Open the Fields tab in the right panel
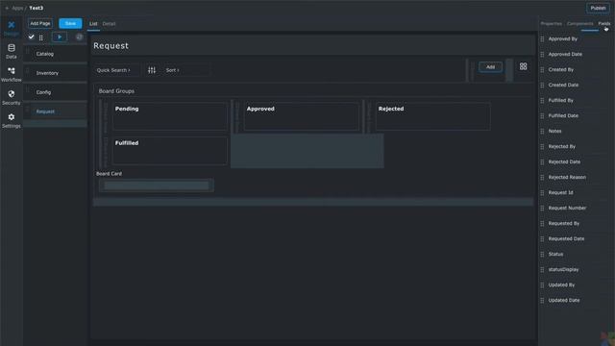 point(604,23)
